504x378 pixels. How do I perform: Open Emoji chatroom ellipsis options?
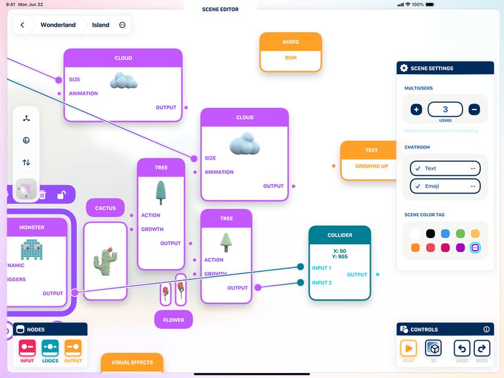click(x=472, y=186)
